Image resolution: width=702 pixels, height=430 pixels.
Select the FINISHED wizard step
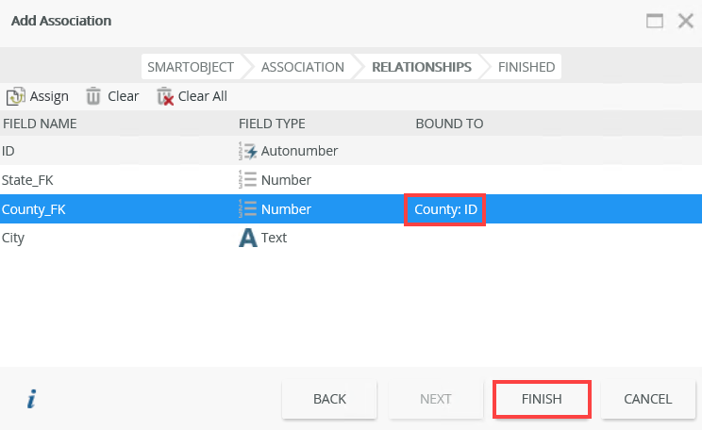pyautogui.click(x=526, y=67)
